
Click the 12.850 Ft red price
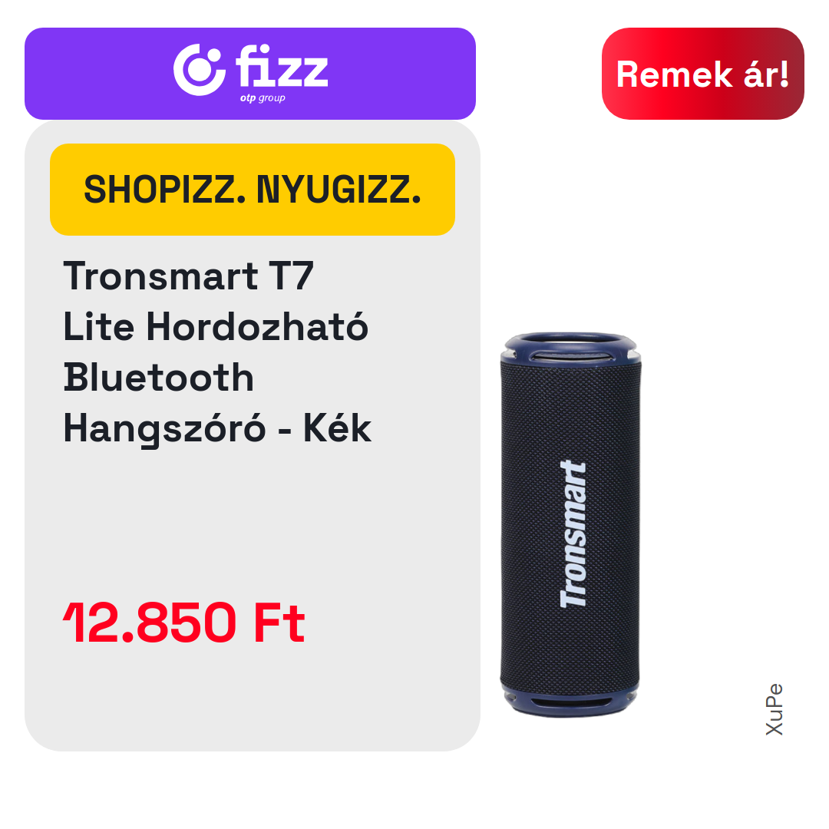point(184,623)
